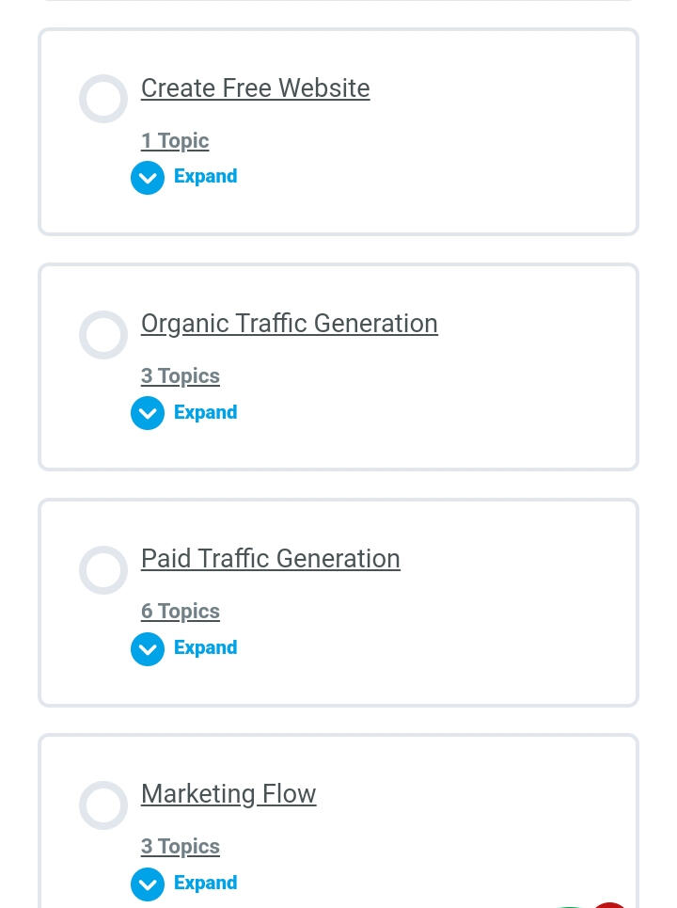Click the progress circle beside Marketing Flow
This screenshot has height=908, width=677.
click(103, 805)
